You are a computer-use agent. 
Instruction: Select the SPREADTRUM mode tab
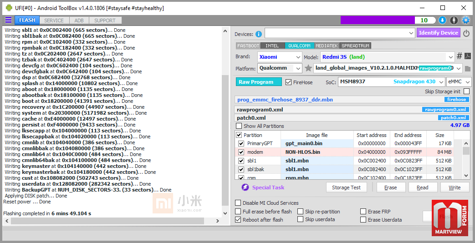pyautogui.click(x=355, y=46)
